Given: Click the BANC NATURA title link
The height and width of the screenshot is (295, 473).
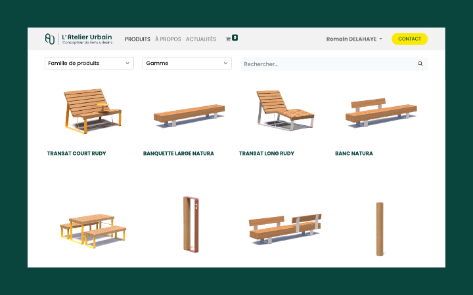Looking at the screenshot, I should point(354,153).
